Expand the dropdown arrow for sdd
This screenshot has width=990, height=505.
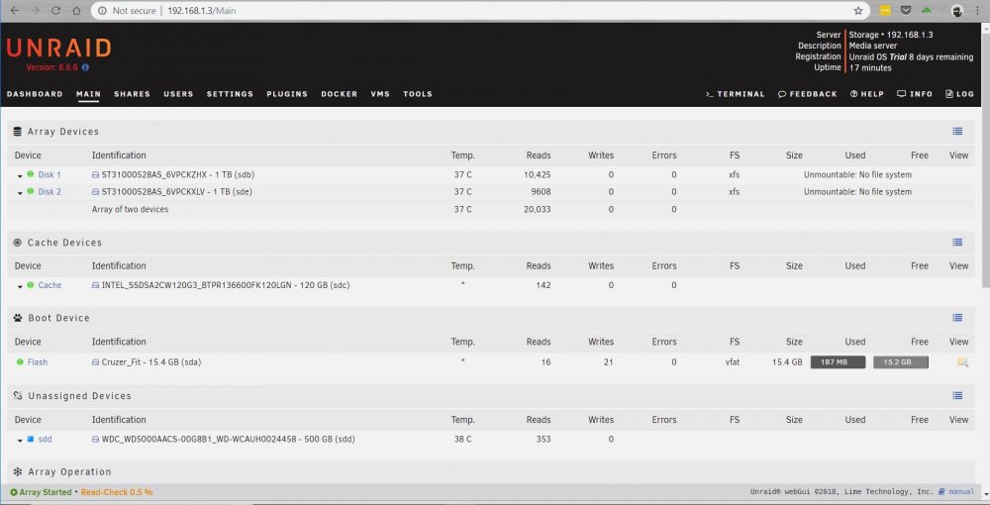(20, 441)
